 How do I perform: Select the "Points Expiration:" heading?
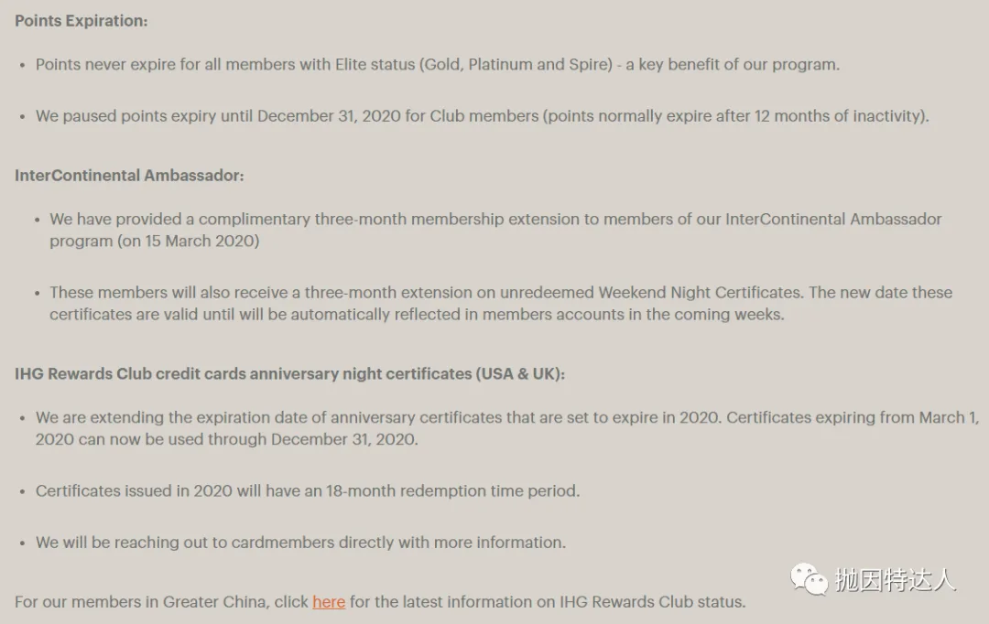(x=81, y=20)
